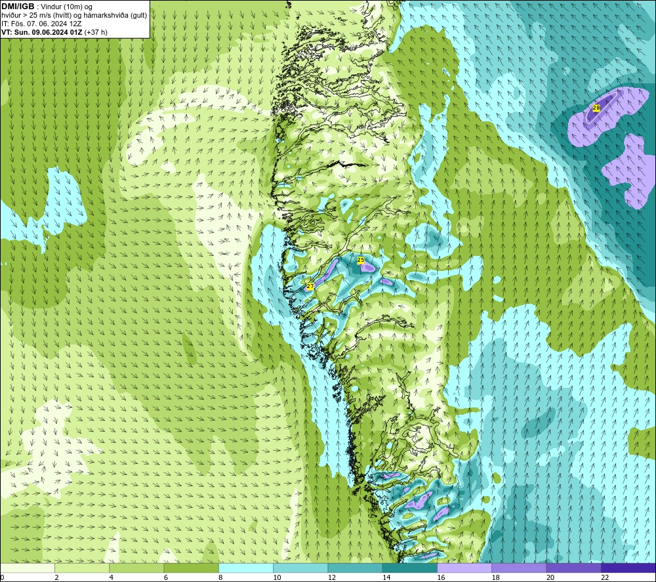The width and height of the screenshot is (656, 582).
Task: Click the yellow gust marker labeled 27
Action: coord(310,287)
